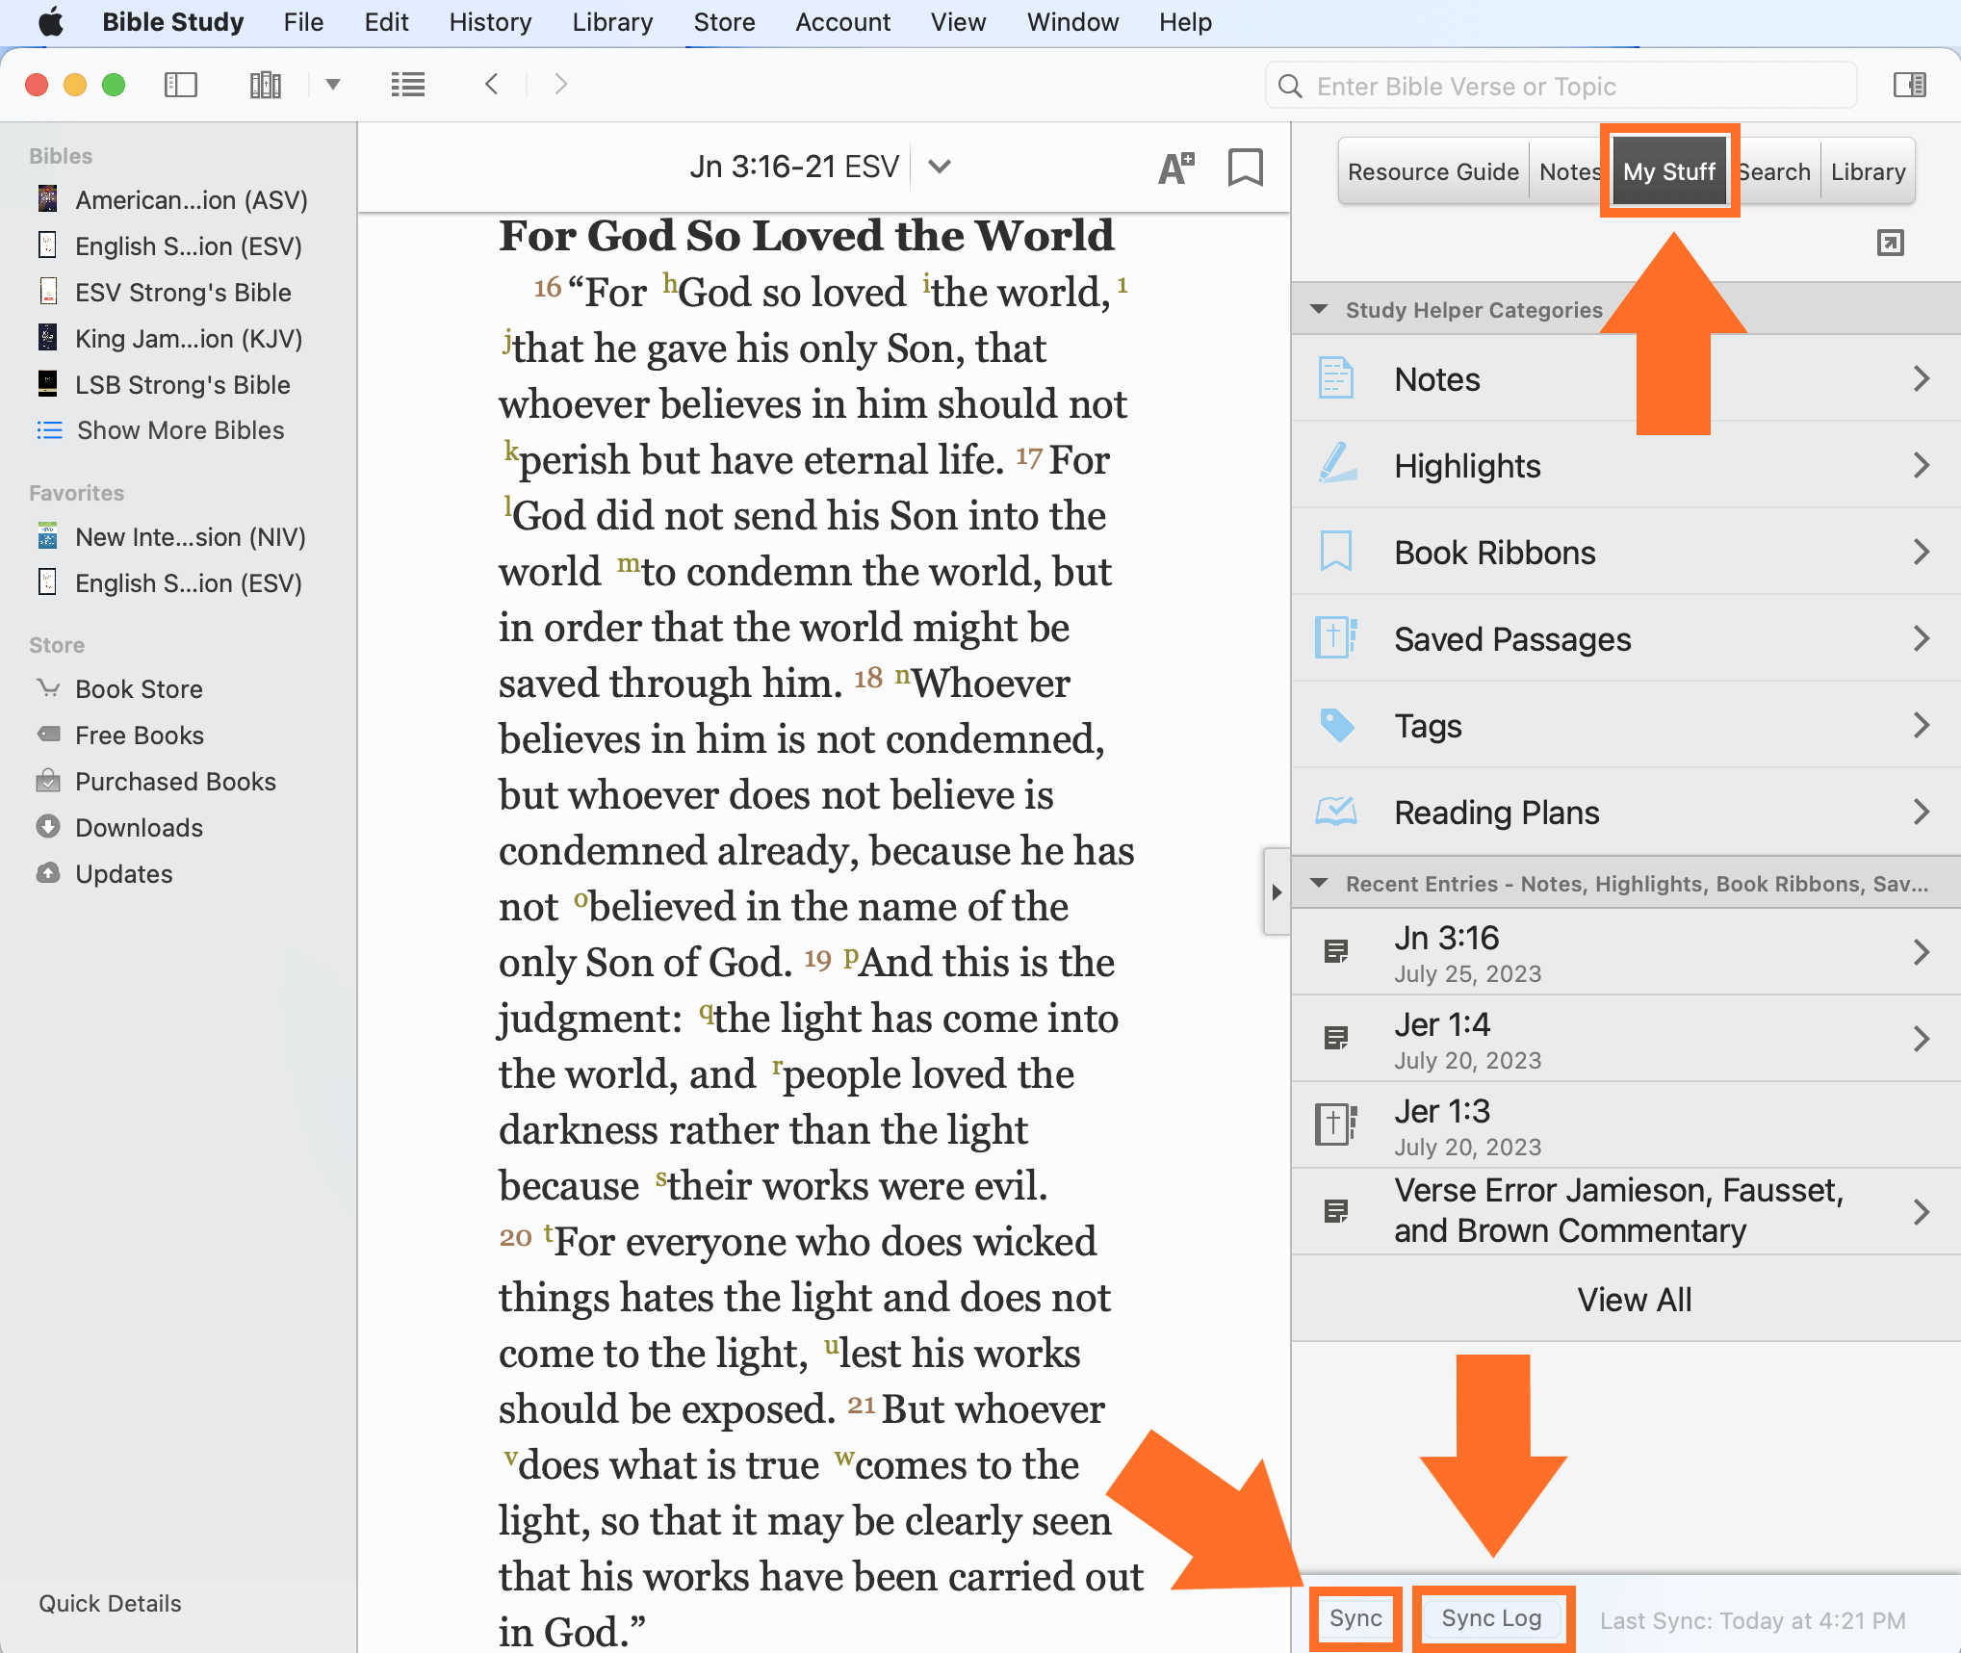Increase text size using the A+ icon
1961x1653 pixels.
click(x=1175, y=168)
